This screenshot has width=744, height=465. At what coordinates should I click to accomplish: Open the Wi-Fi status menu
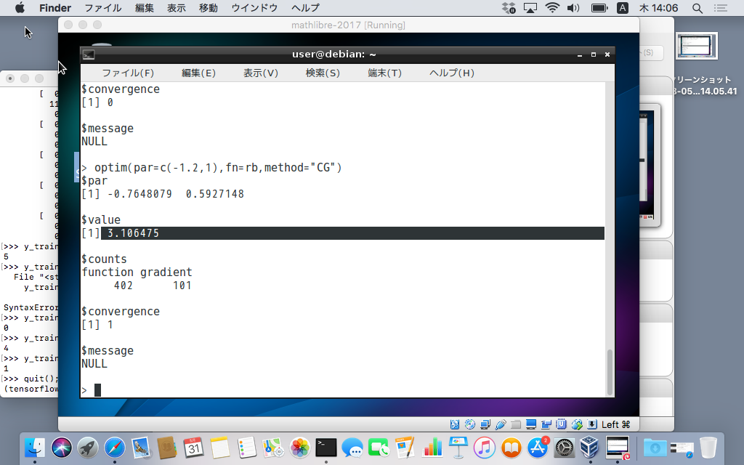click(x=552, y=8)
